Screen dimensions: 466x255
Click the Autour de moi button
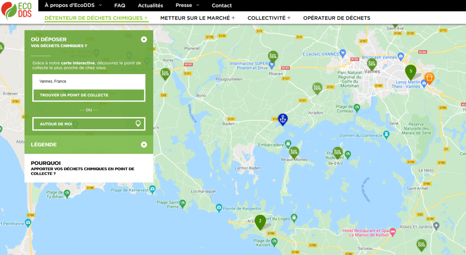pyautogui.click(x=89, y=124)
